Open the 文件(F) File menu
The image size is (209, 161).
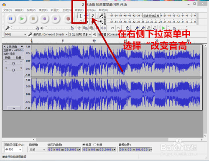click(x=8, y=10)
